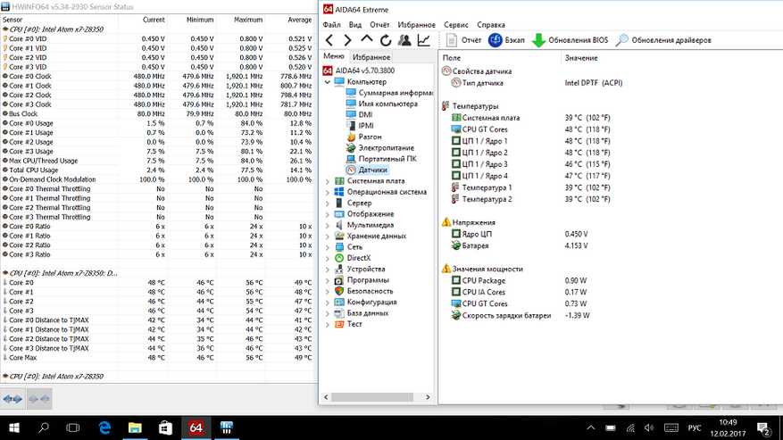
Task: Collapse the Компьютер tree node
Action: point(328,81)
